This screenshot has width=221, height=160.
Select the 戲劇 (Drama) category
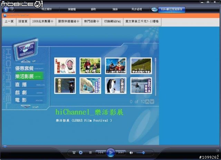pyautogui.click(x=29, y=92)
